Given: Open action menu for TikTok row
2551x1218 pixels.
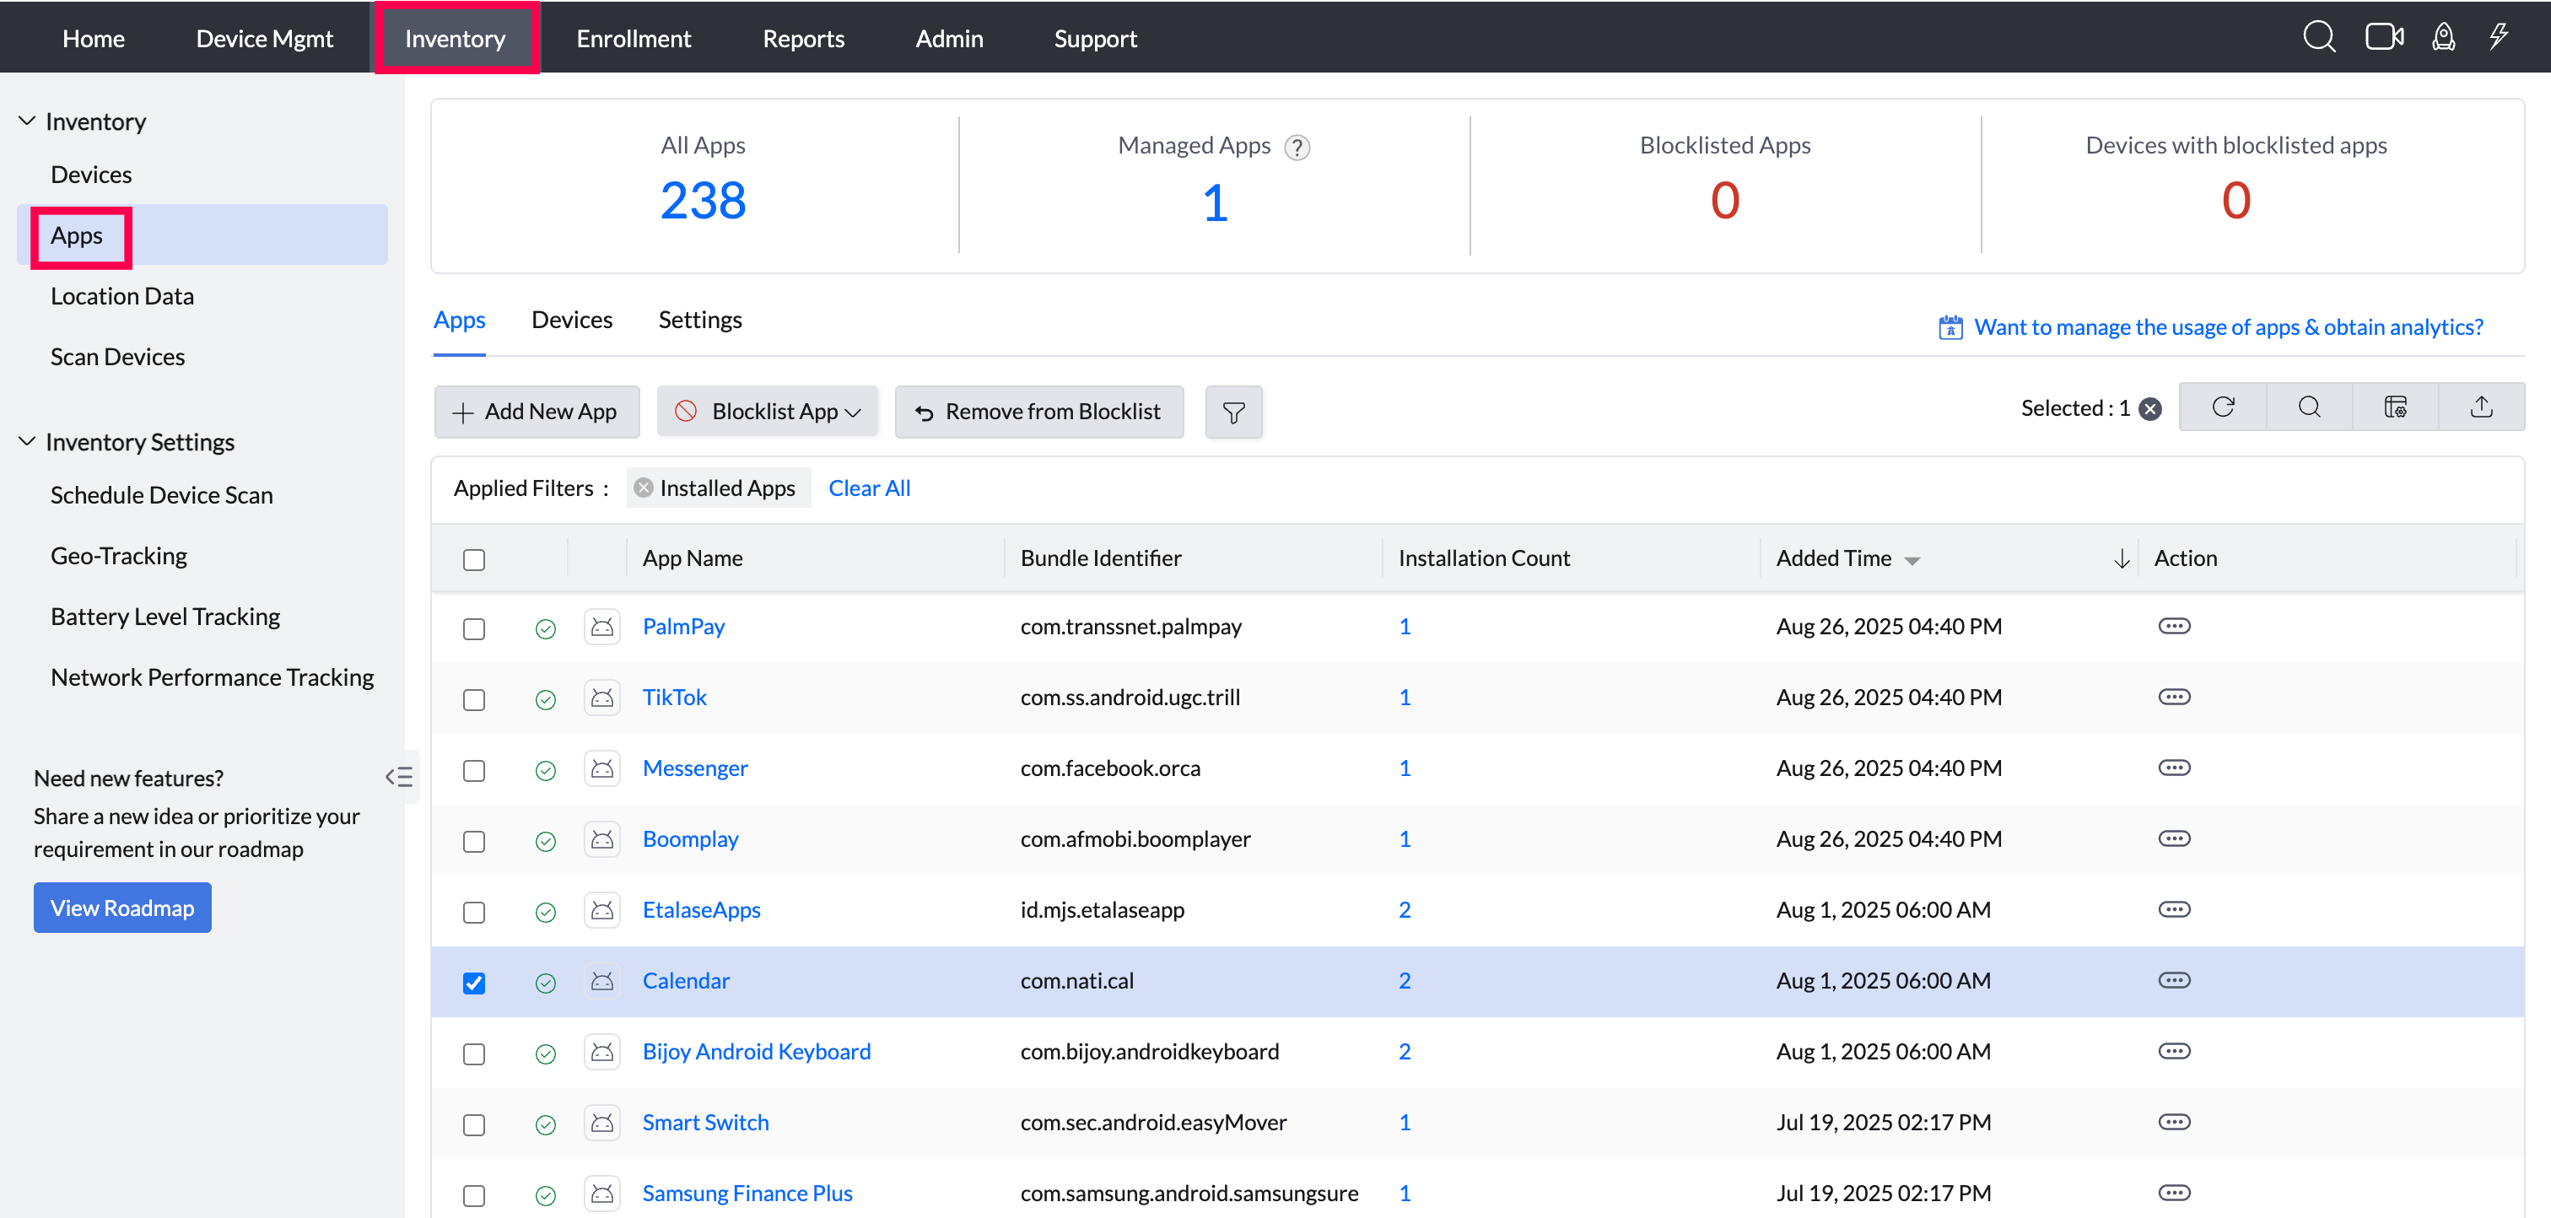Looking at the screenshot, I should [x=2174, y=697].
